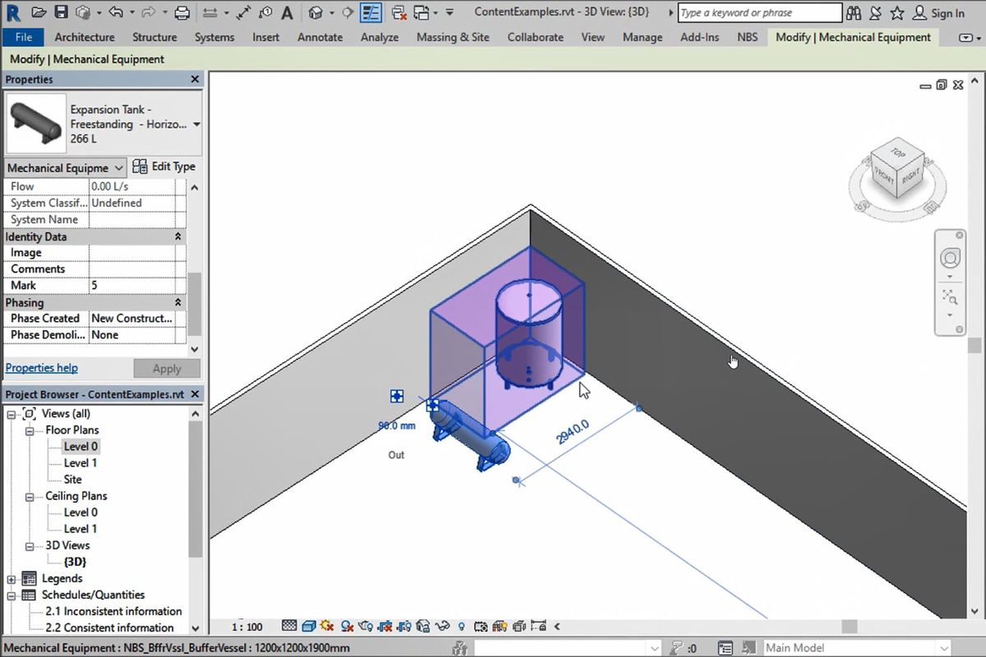
Task: Click the Text tool in the Quick Access toolbar
Action: point(289,11)
